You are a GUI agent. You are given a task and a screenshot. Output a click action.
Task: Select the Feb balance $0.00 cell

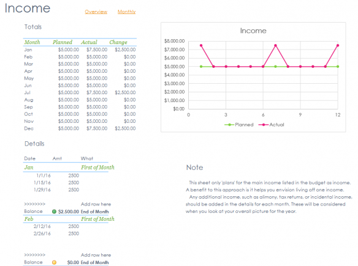(x=73, y=262)
